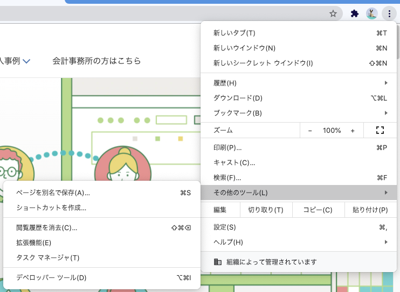Expand the ブックマーク(B) submenu
The width and height of the screenshot is (400, 292).
pyautogui.click(x=299, y=113)
